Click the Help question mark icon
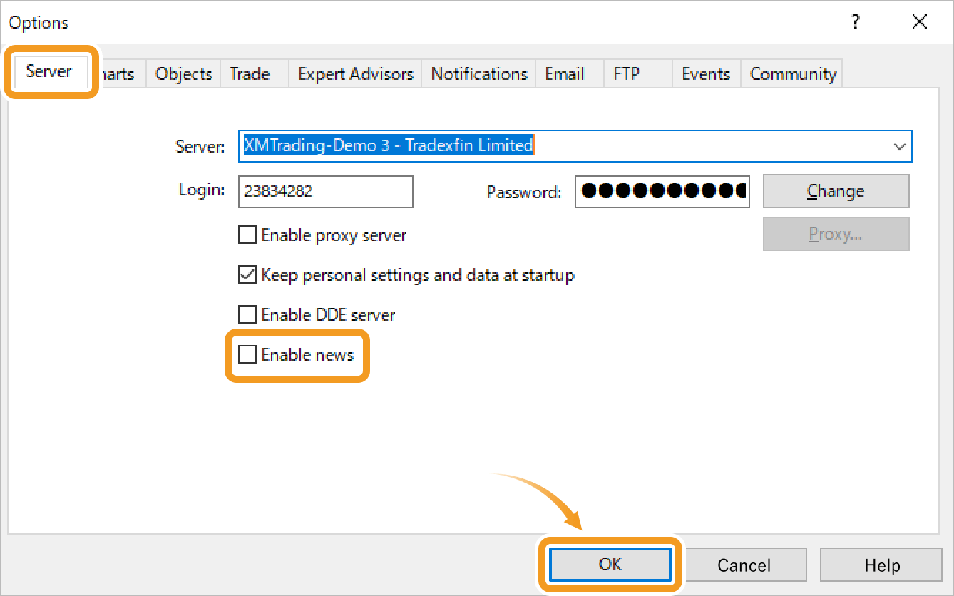Image resolution: width=954 pixels, height=596 pixels. 856,22
